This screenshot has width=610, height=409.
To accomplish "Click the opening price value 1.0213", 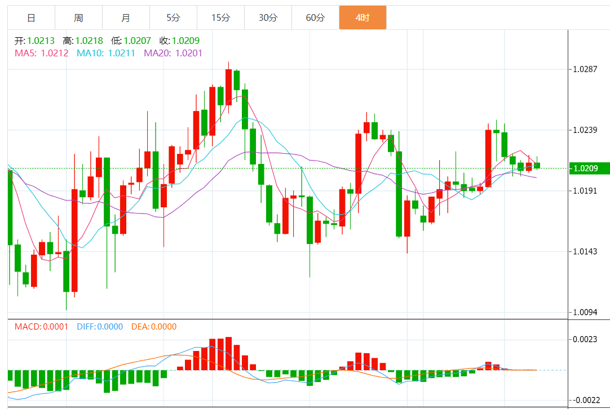I will [x=41, y=41].
